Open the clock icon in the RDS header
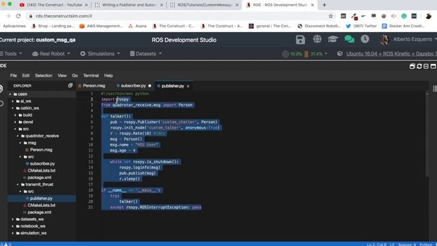Screen dimensions: 437x246 click(x=365, y=40)
